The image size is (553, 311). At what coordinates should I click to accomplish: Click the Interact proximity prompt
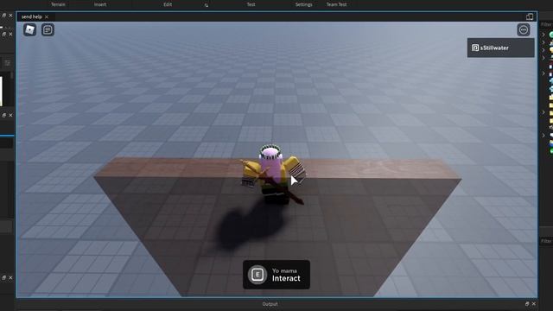coord(276,275)
